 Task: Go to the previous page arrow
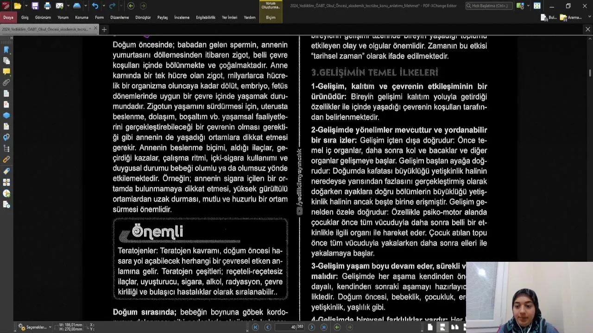[267, 327]
